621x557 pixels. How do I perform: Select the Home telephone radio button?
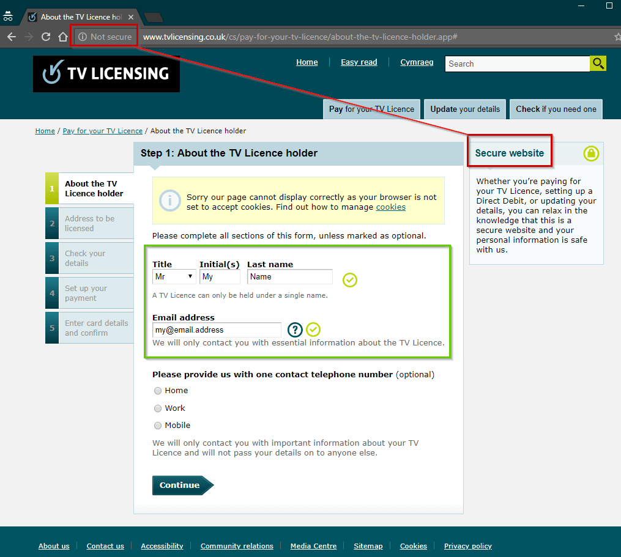pos(157,391)
